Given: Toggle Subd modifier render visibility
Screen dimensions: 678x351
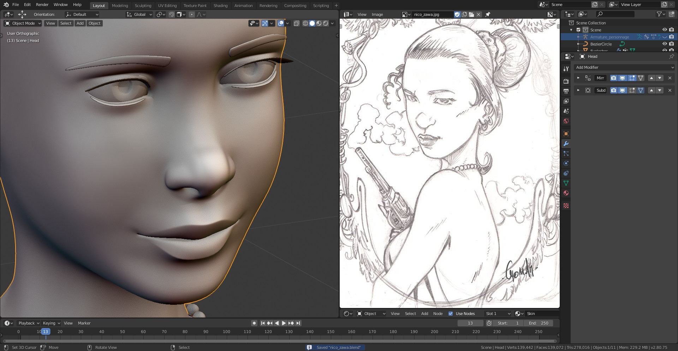Looking at the screenshot, I should (614, 90).
